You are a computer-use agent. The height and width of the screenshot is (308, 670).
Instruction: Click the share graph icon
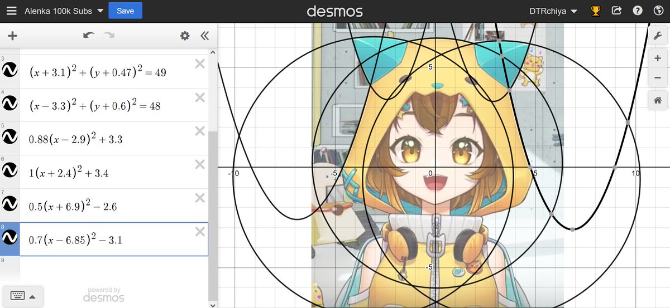(616, 11)
